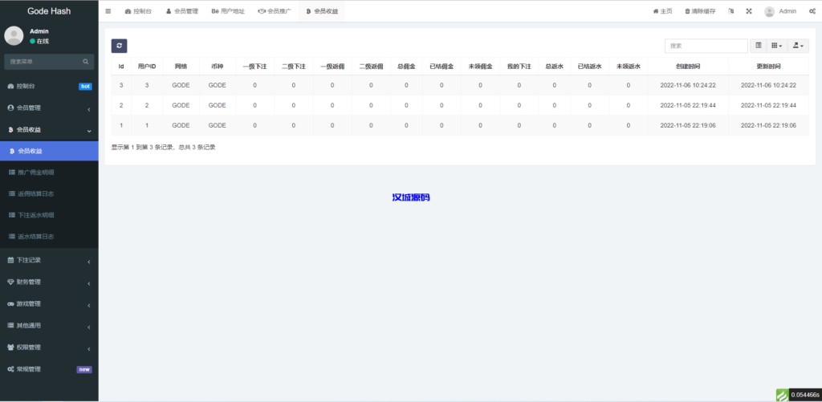The width and height of the screenshot is (822, 402).
Task: Click the table search input field
Action: pyautogui.click(x=706, y=46)
